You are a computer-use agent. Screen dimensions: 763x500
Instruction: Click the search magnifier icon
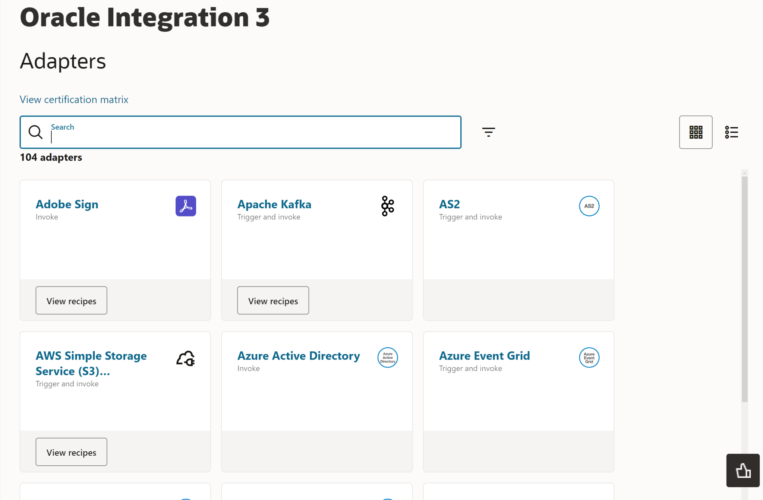[x=35, y=132]
